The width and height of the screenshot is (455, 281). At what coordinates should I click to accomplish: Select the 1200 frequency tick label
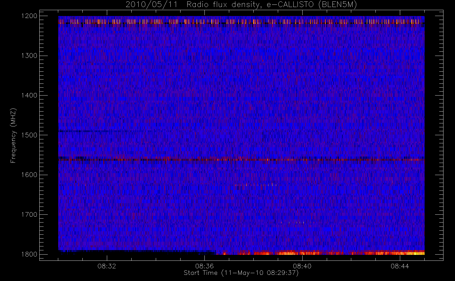(x=29, y=16)
